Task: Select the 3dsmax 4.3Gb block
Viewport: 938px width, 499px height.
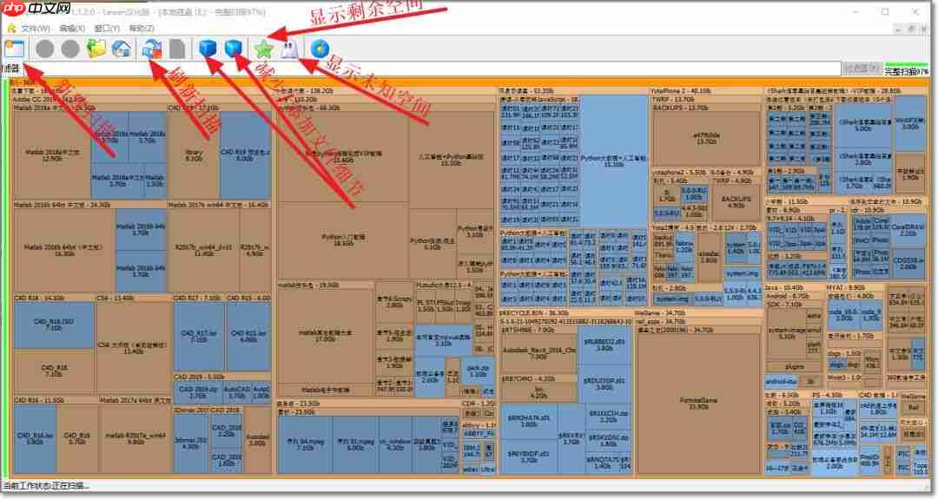Action: pyautogui.click(x=191, y=443)
